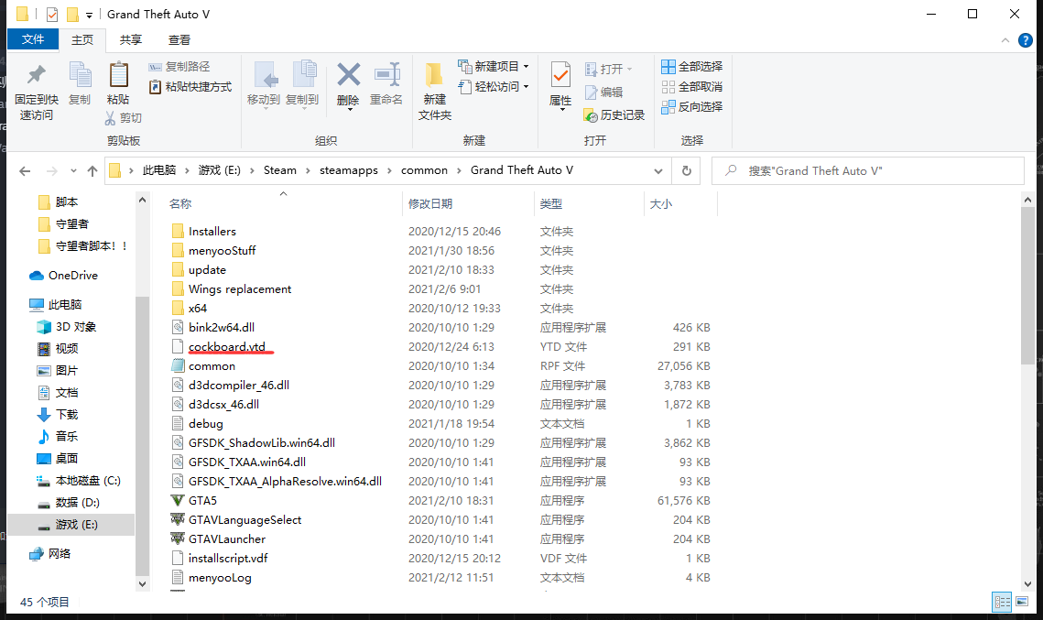Viewport: 1043px width, 620px height.
Task: Click the GTA5 application icon row
Action: pyautogui.click(x=440, y=500)
